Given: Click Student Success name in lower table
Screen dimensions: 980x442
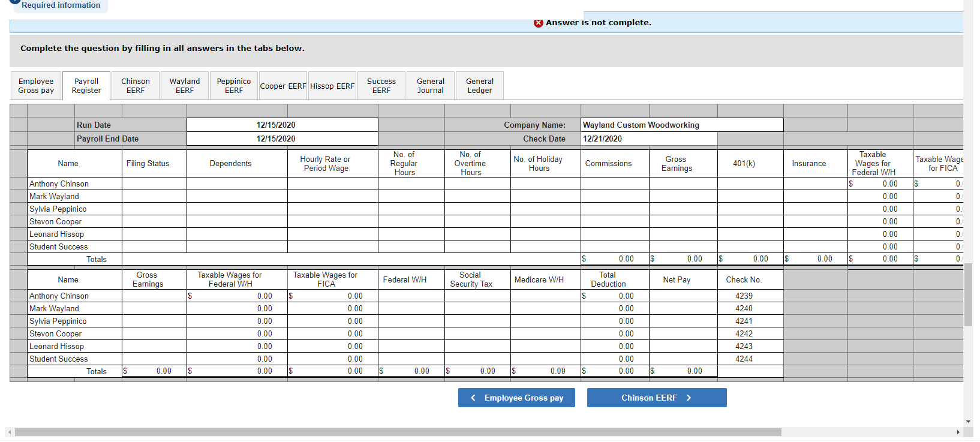Looking at the screenshot, I should pos(58,359).
